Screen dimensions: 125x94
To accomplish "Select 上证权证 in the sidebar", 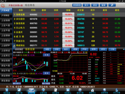I will [x=6, y=51].
